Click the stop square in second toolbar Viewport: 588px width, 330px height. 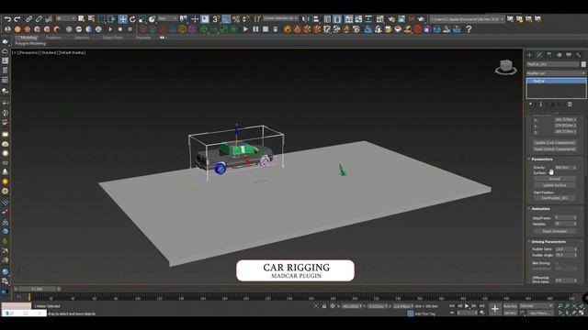(x=266, y=29)
